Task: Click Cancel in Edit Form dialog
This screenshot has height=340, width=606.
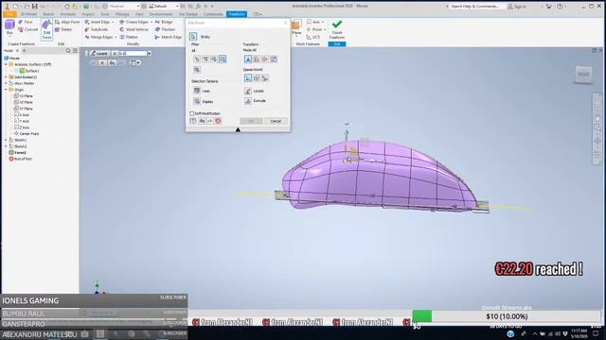Action: click(x=276, y=121)
